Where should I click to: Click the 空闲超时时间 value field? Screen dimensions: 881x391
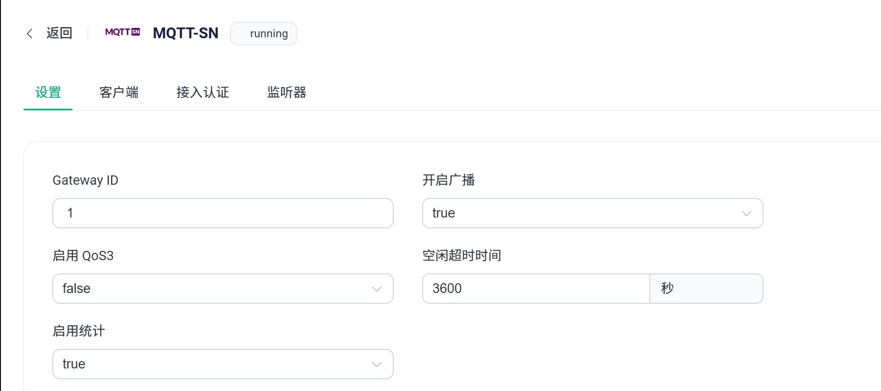click(x=536, y=289)
